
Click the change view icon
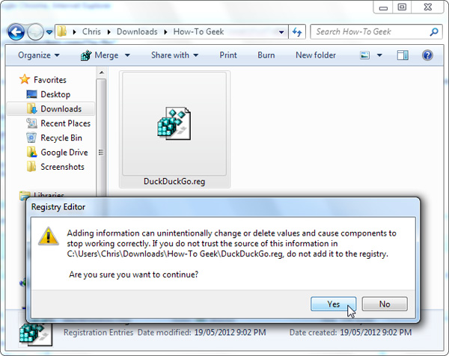pyautogui.click(x=364, y=55)
